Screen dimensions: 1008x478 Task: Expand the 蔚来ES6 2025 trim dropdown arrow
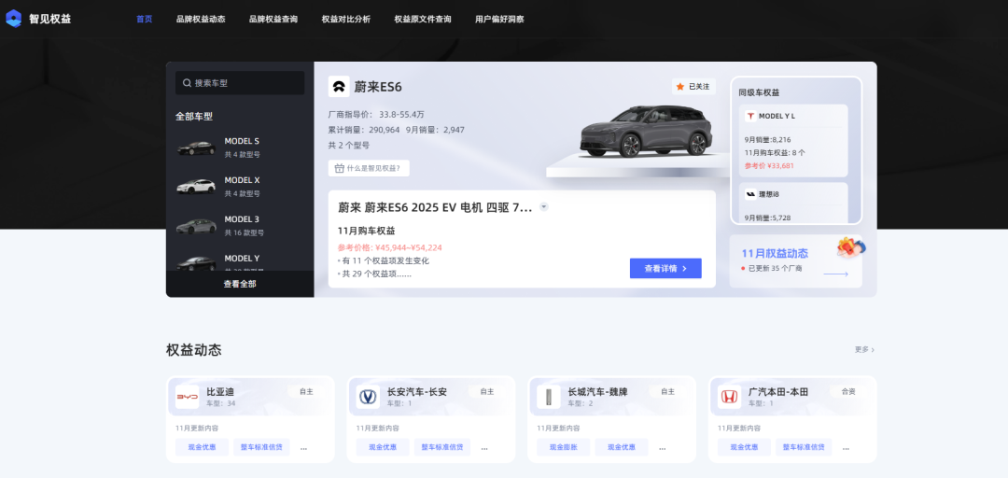(544, 207)
